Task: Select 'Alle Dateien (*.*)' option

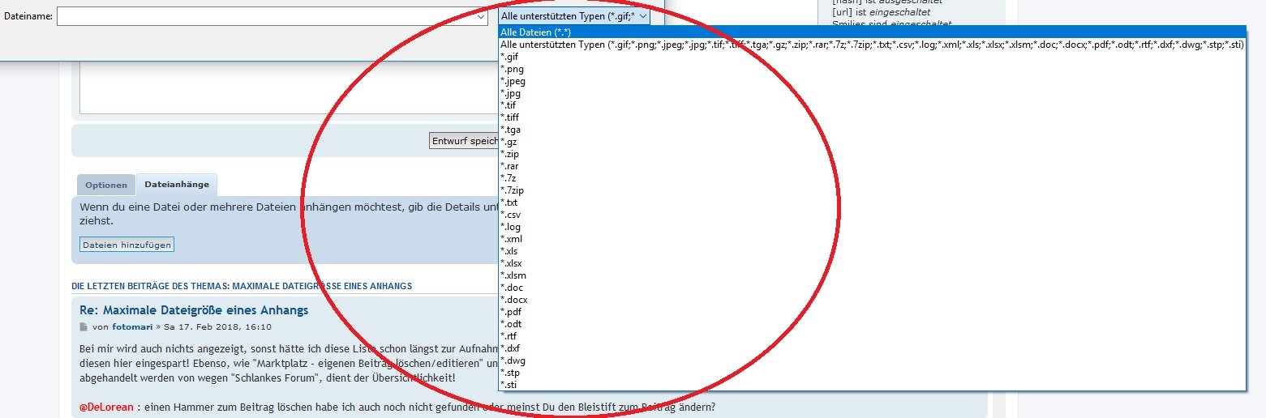Action: pyautogui.click(x=536, y=32)
